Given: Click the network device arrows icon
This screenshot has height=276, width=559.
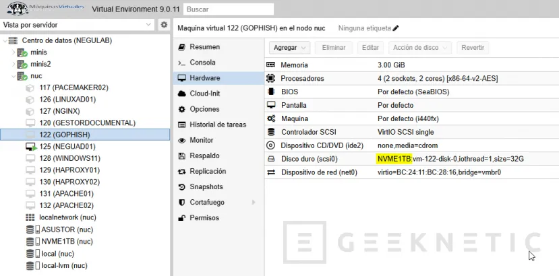Looking at the screenshot, I should (x=271, y=173).
